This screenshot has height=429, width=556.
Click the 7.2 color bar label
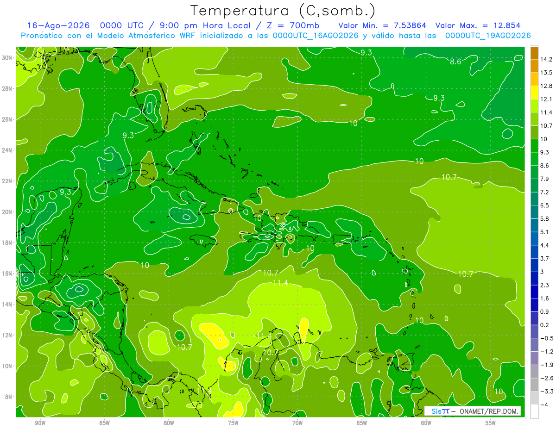pyautogui.click(x=545, y=192)
